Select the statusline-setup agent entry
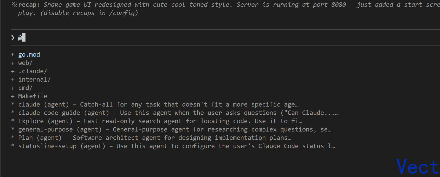Screen dimensions: 440x177 pyautogui.click(x=177, y=146)
